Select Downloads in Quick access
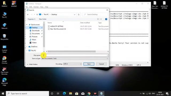Viewport: 171px width, 96px height. (36, 31)
